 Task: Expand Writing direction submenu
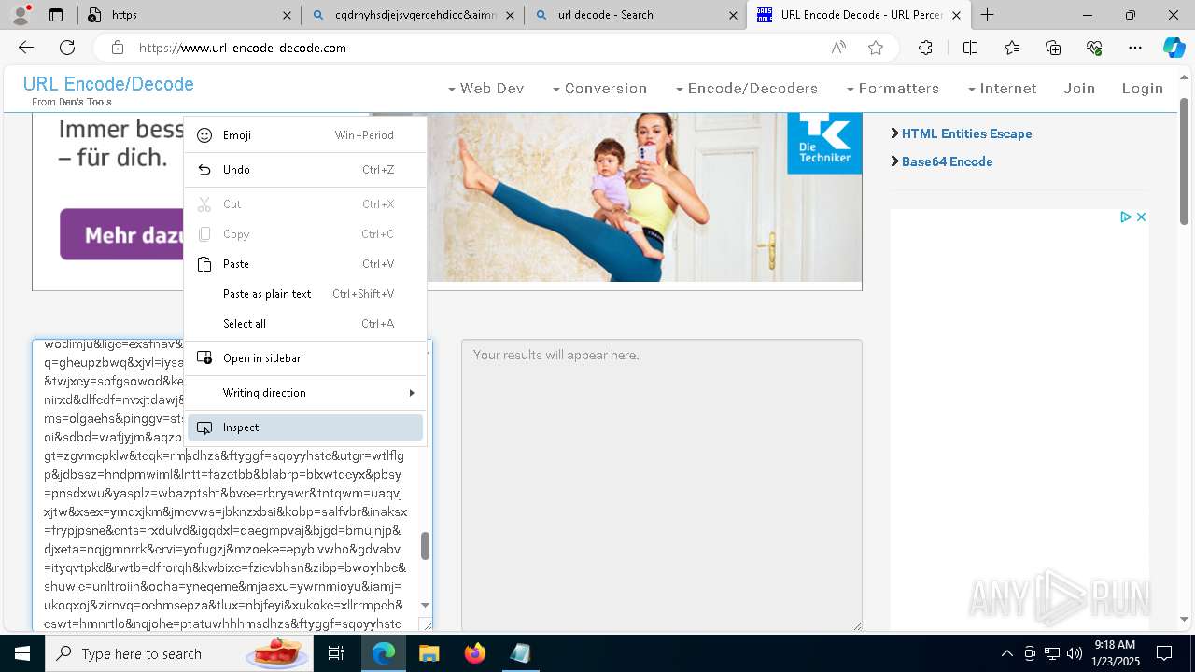[305, 393]
